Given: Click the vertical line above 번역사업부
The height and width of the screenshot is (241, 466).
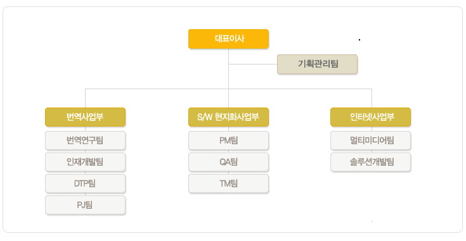Looking at the screenshot, I should [x=86, y=98].
